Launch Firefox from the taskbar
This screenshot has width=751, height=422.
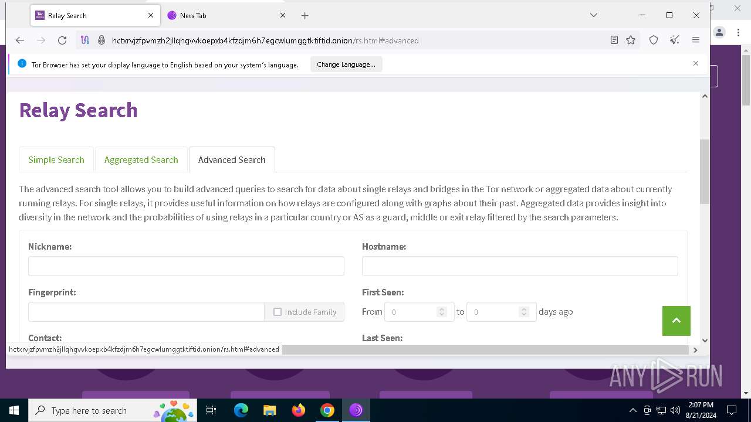click(x=299, y=410)
